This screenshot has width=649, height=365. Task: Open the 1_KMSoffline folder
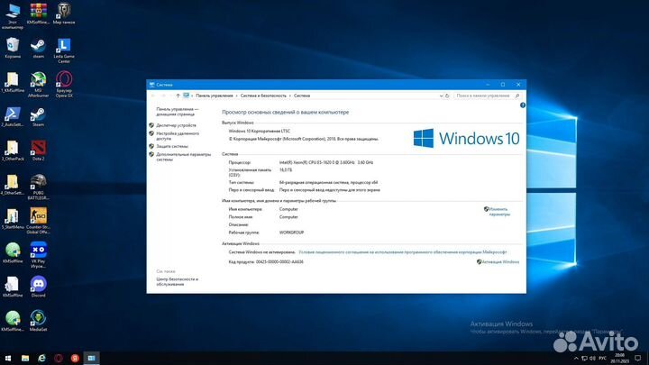coord(13,82)
